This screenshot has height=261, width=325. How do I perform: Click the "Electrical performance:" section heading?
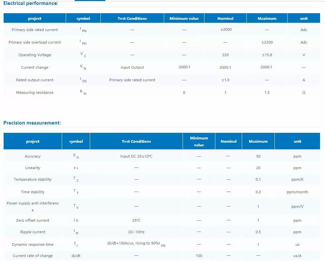click(31, 3)
